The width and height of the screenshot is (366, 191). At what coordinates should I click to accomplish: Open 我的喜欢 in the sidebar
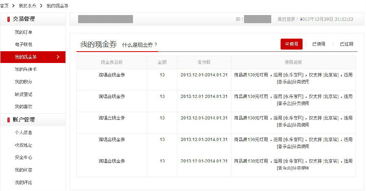tap(23, 106)
